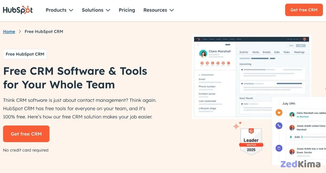This screenshot has height=173, width=326.
Task: Follow the Home breadcrumb link
Action: click(x=9, y=32)
